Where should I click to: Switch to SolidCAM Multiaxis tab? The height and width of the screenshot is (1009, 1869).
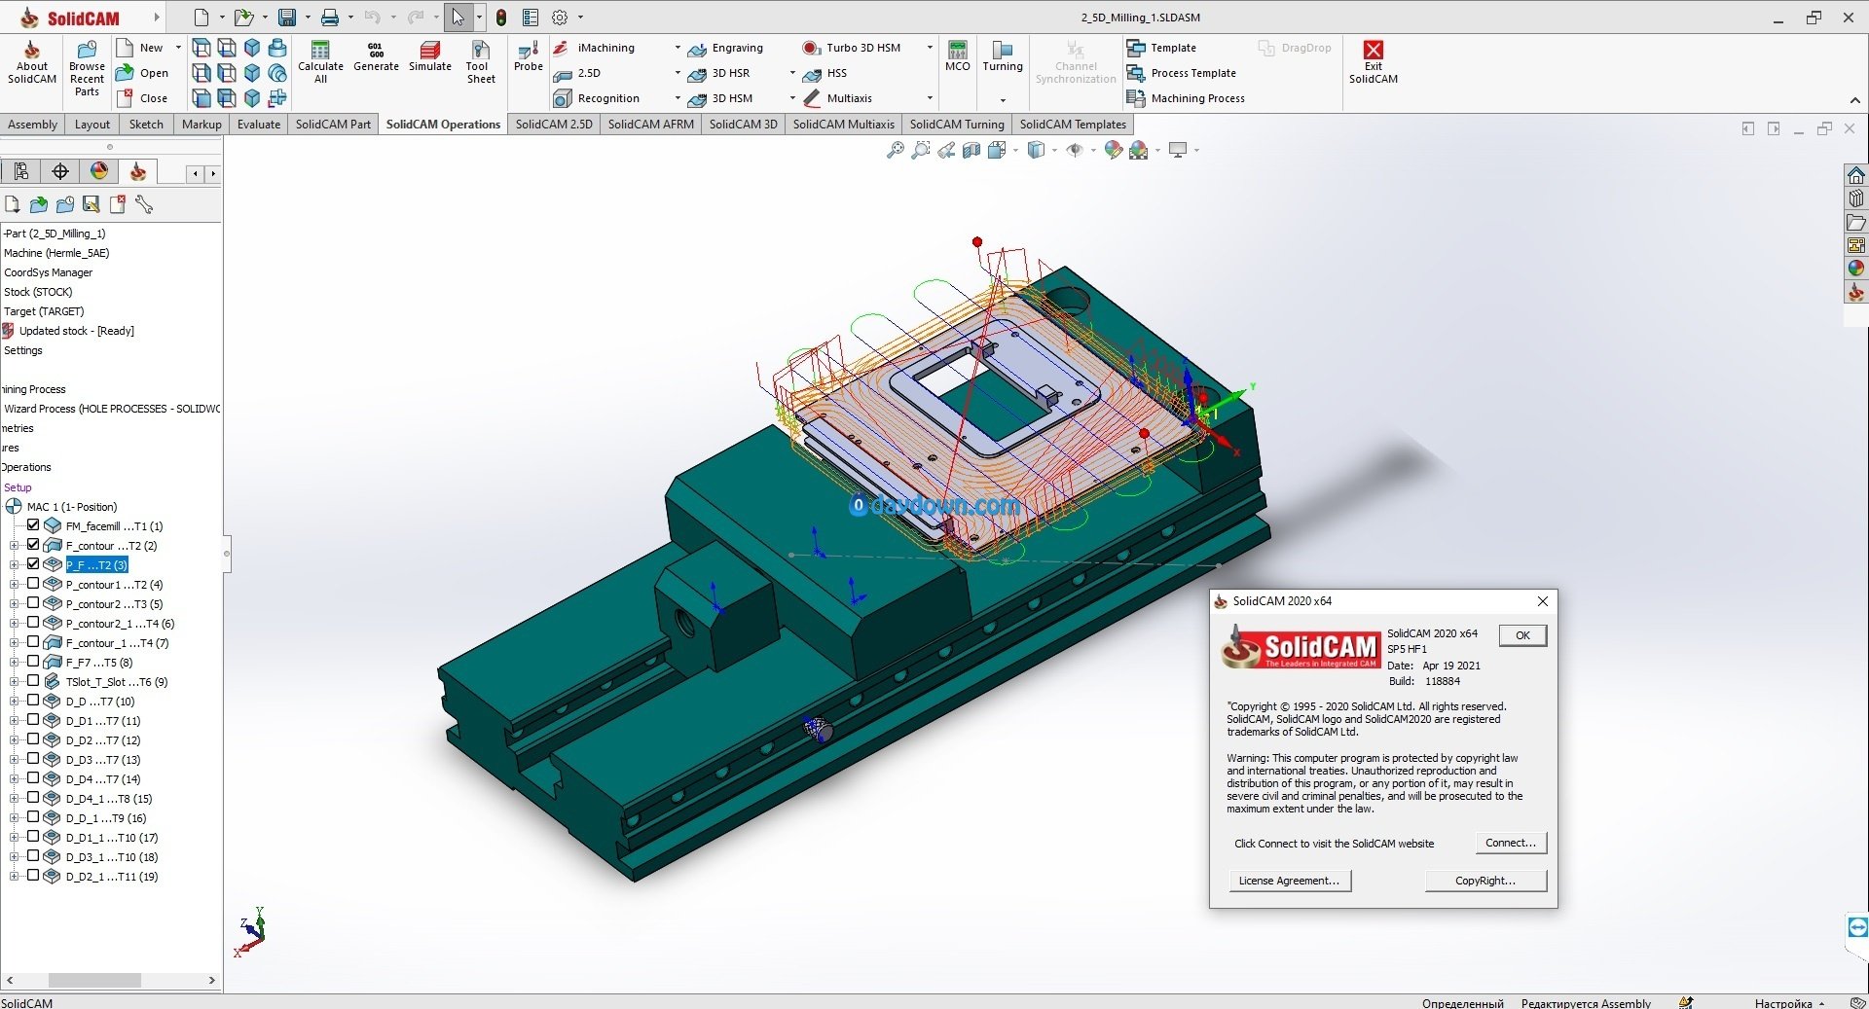pyautogui.click(x=843, y=125)
